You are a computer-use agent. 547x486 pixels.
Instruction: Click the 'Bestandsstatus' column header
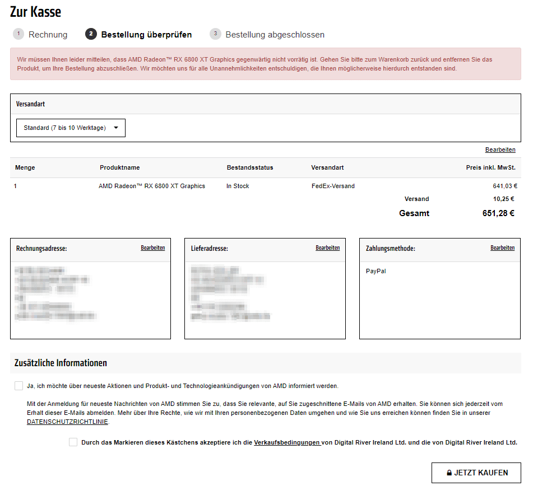pyautogui.click(x=250, y=168)
